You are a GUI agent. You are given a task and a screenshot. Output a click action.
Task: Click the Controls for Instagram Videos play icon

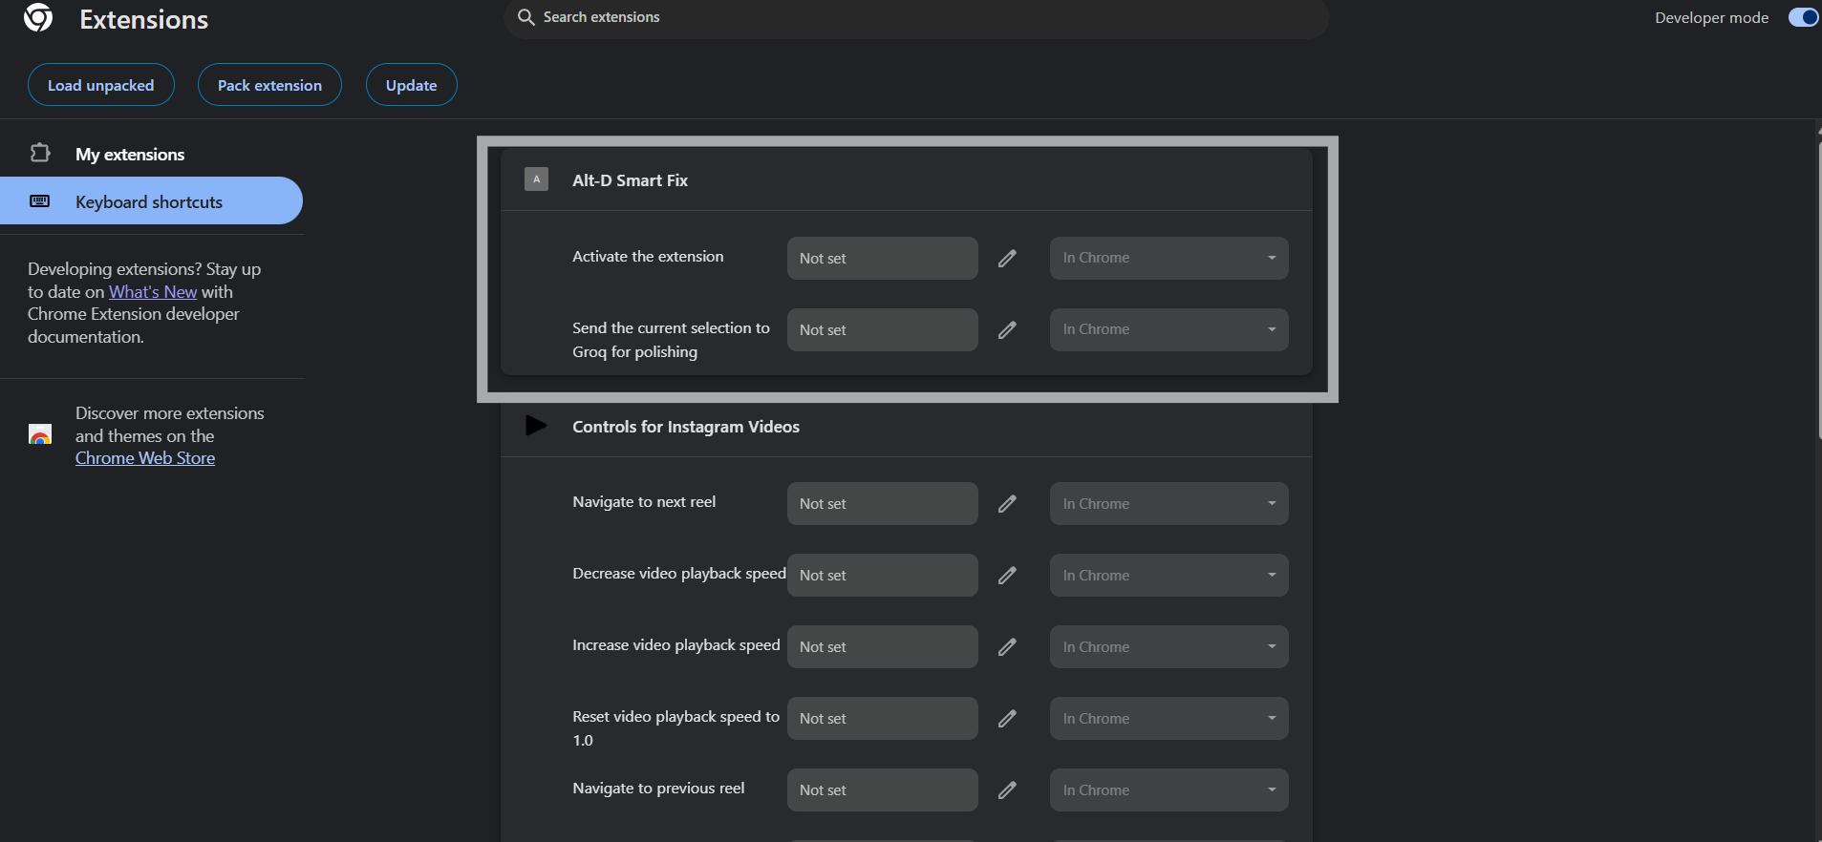pos(536,426)
